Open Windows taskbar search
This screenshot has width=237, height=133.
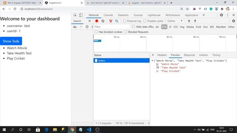click(x=13, y=130)
